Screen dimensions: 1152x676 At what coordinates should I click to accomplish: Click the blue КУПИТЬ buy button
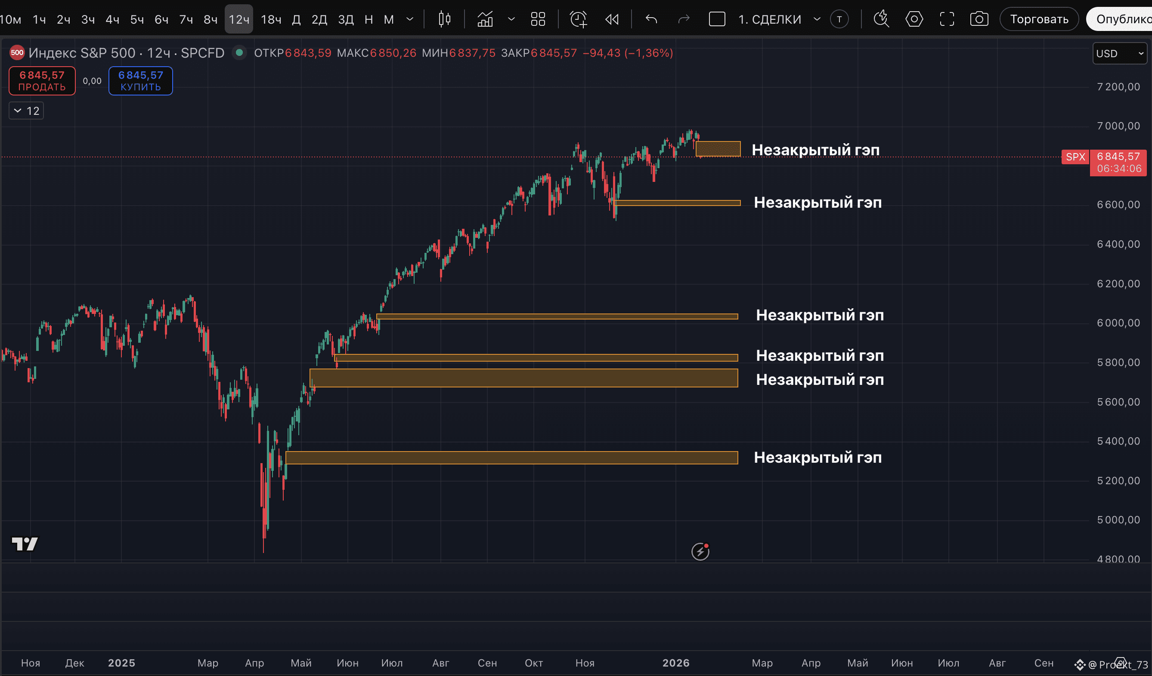pos(140,81)
